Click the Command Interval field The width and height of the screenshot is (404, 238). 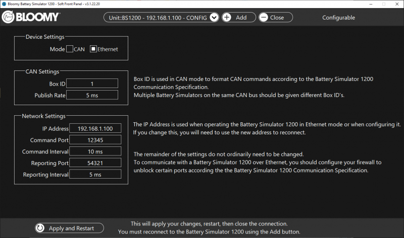tap(95, 151)
